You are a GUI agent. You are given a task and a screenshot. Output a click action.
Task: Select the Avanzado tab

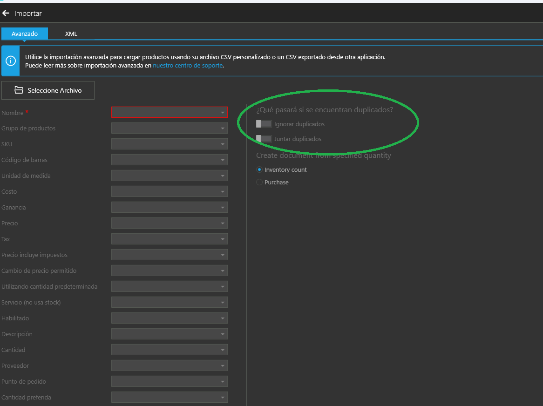pos(25,34)
